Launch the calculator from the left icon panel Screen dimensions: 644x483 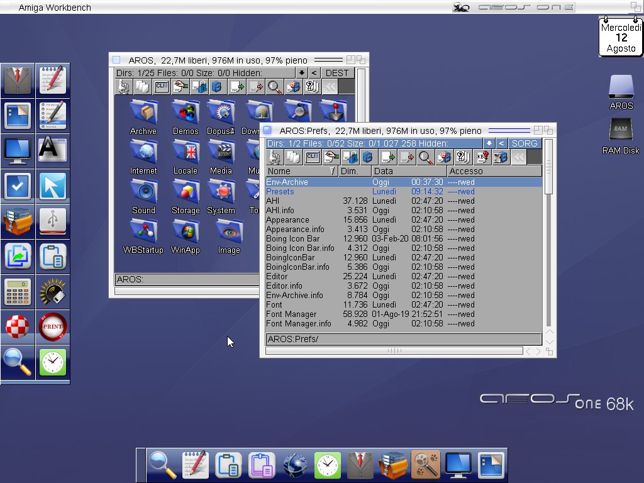(x=18, y=292)
